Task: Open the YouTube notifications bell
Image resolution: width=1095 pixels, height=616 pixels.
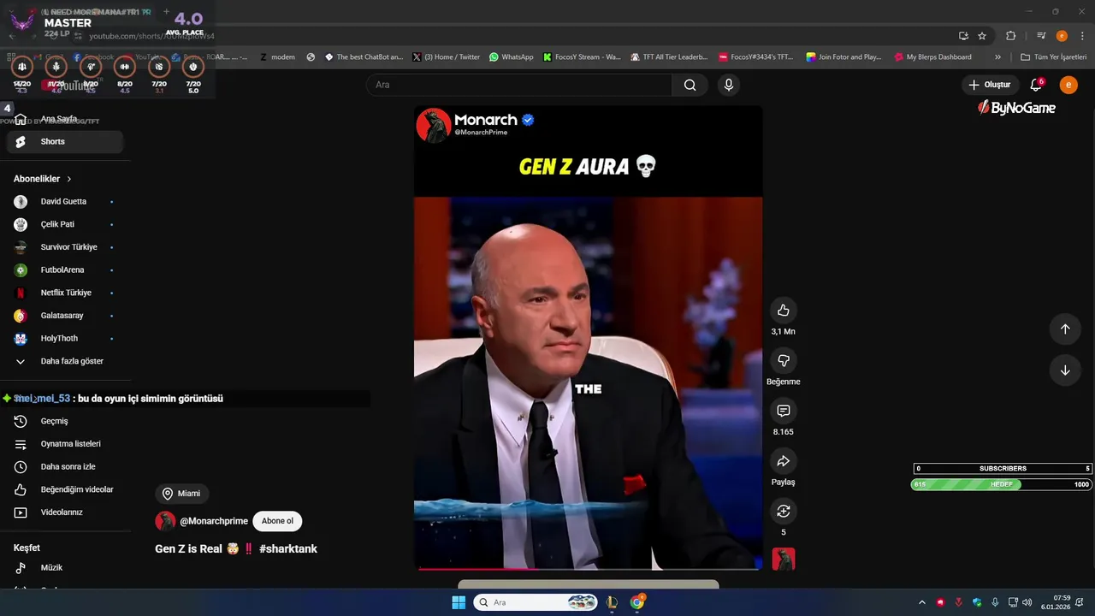Action: click(1036, 85)
